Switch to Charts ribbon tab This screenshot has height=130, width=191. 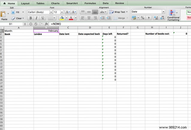click(x=55, y=3)
